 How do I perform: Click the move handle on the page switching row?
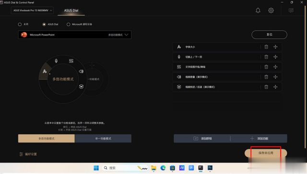coord(275,57)
